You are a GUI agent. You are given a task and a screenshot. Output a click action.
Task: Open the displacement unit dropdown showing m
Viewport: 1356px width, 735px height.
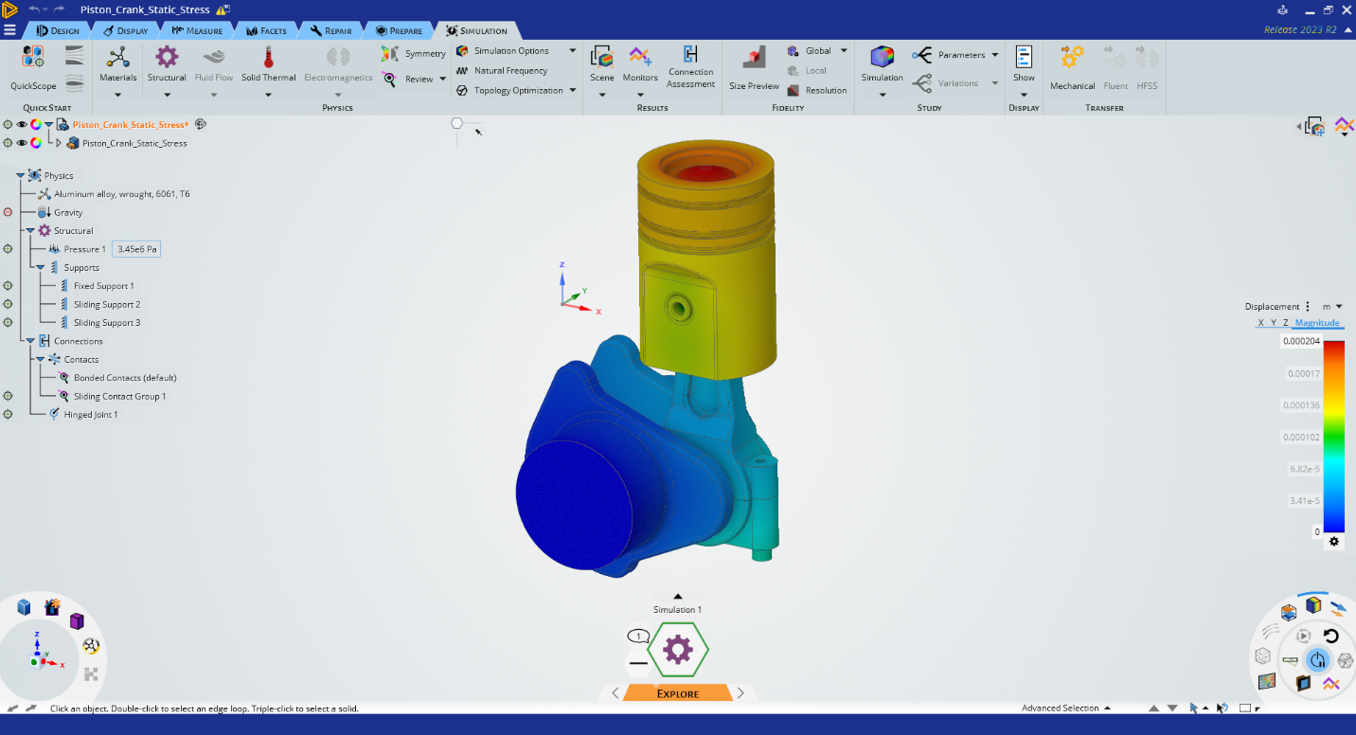click(1333, 306)
